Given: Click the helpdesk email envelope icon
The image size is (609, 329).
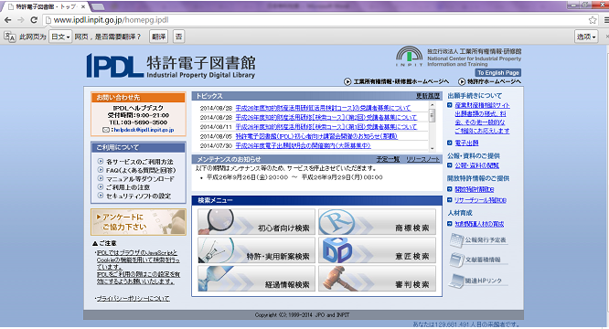Looking at the screenshot, I should [x=106, y=130].
